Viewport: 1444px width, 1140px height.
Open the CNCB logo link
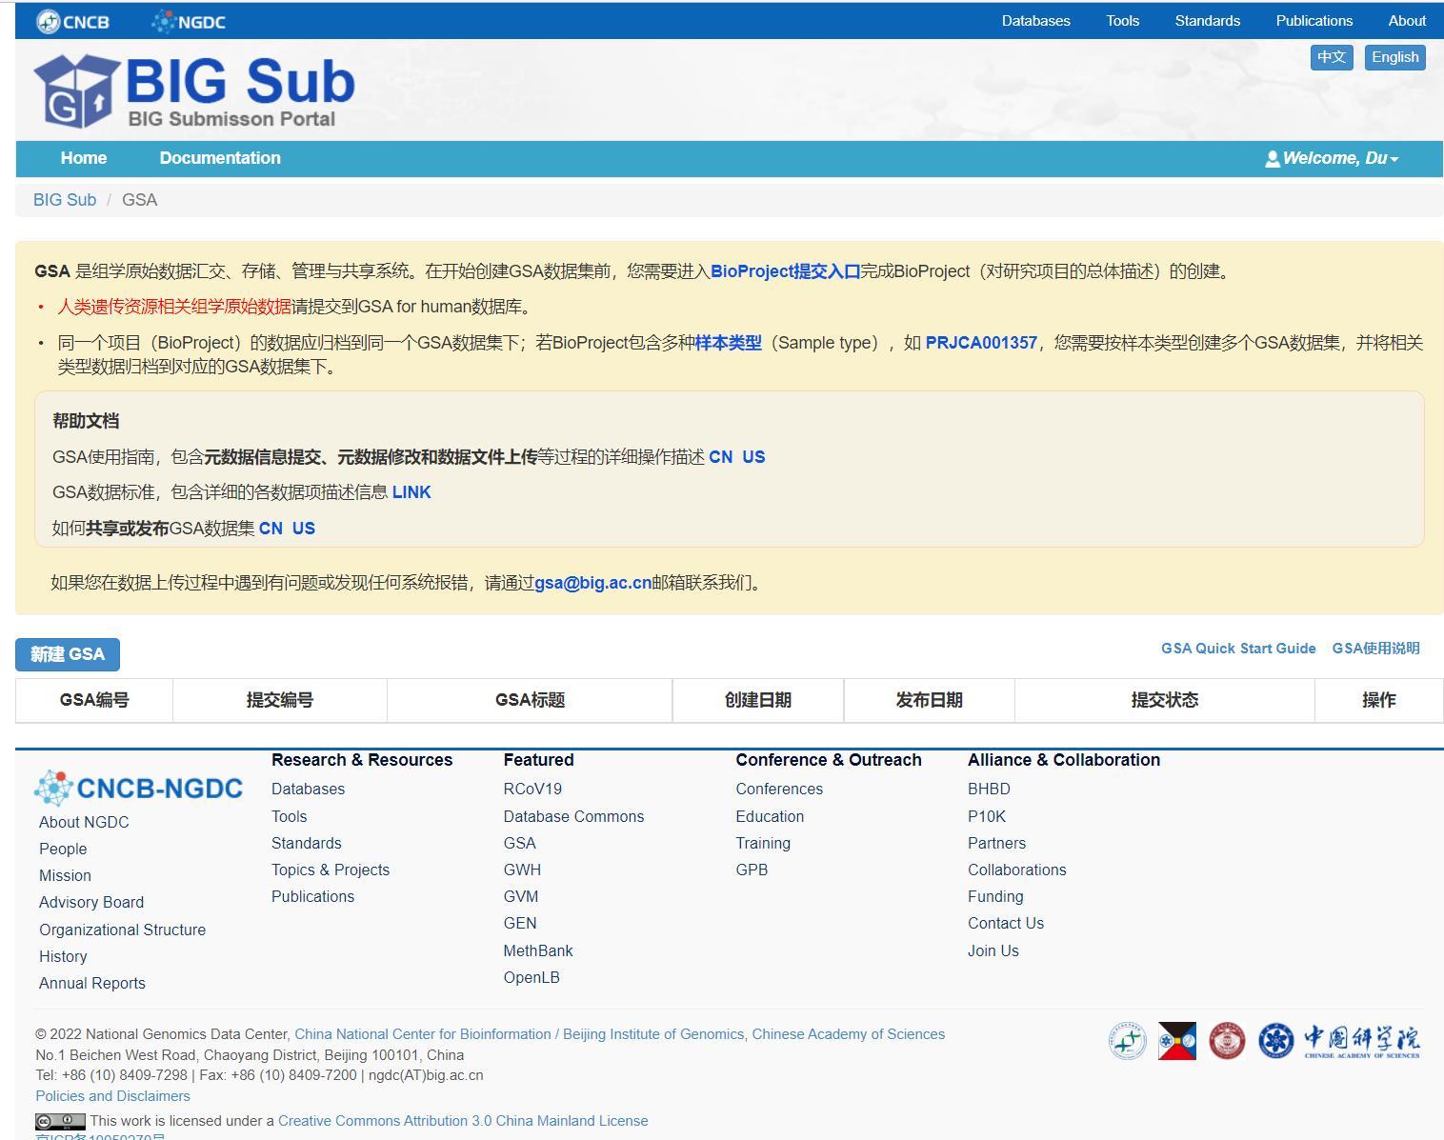pyautogui.click(x=72, y=21)
